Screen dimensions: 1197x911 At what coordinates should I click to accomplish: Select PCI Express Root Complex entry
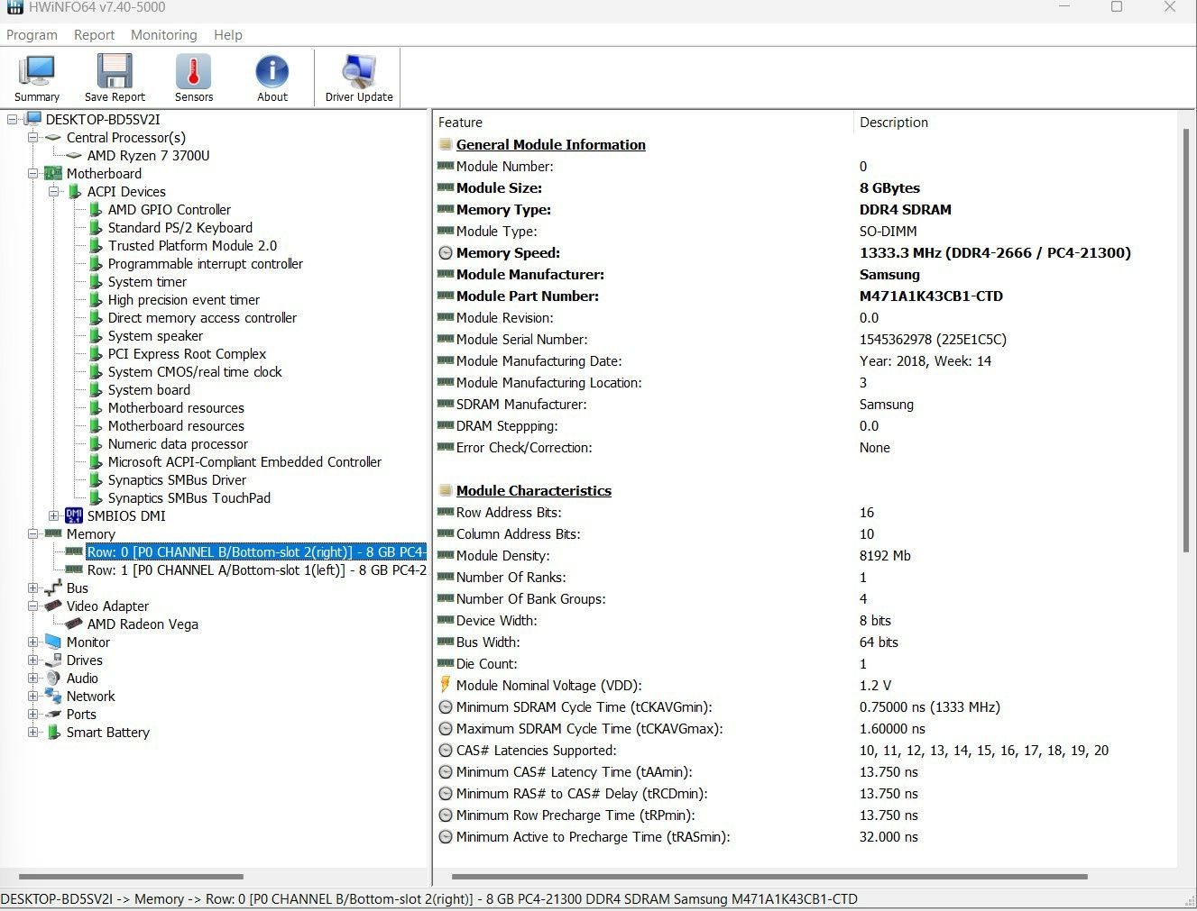click(187, 353)
